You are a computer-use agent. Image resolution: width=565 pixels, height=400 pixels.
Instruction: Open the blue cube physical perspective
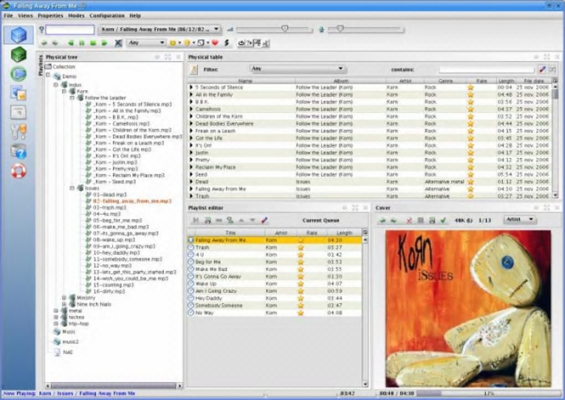coord(19,35)
